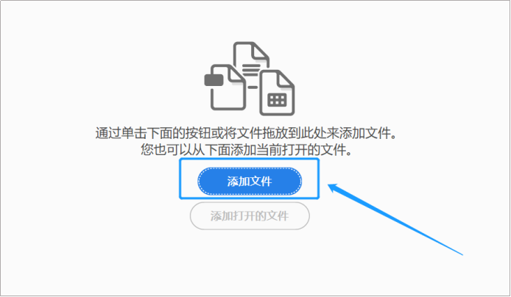Viewport: 511px width, 297px height.
Task: Click the thin tail end of the blue arrow
Action: 458,252
